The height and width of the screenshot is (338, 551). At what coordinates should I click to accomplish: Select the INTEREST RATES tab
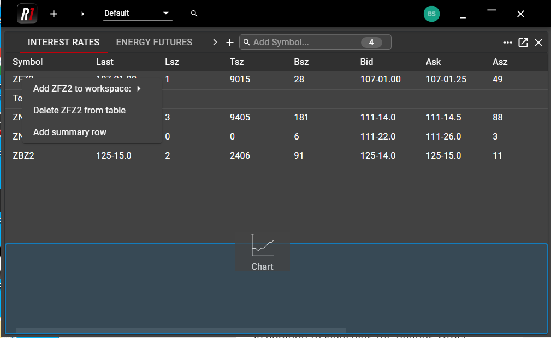[63, 43]
